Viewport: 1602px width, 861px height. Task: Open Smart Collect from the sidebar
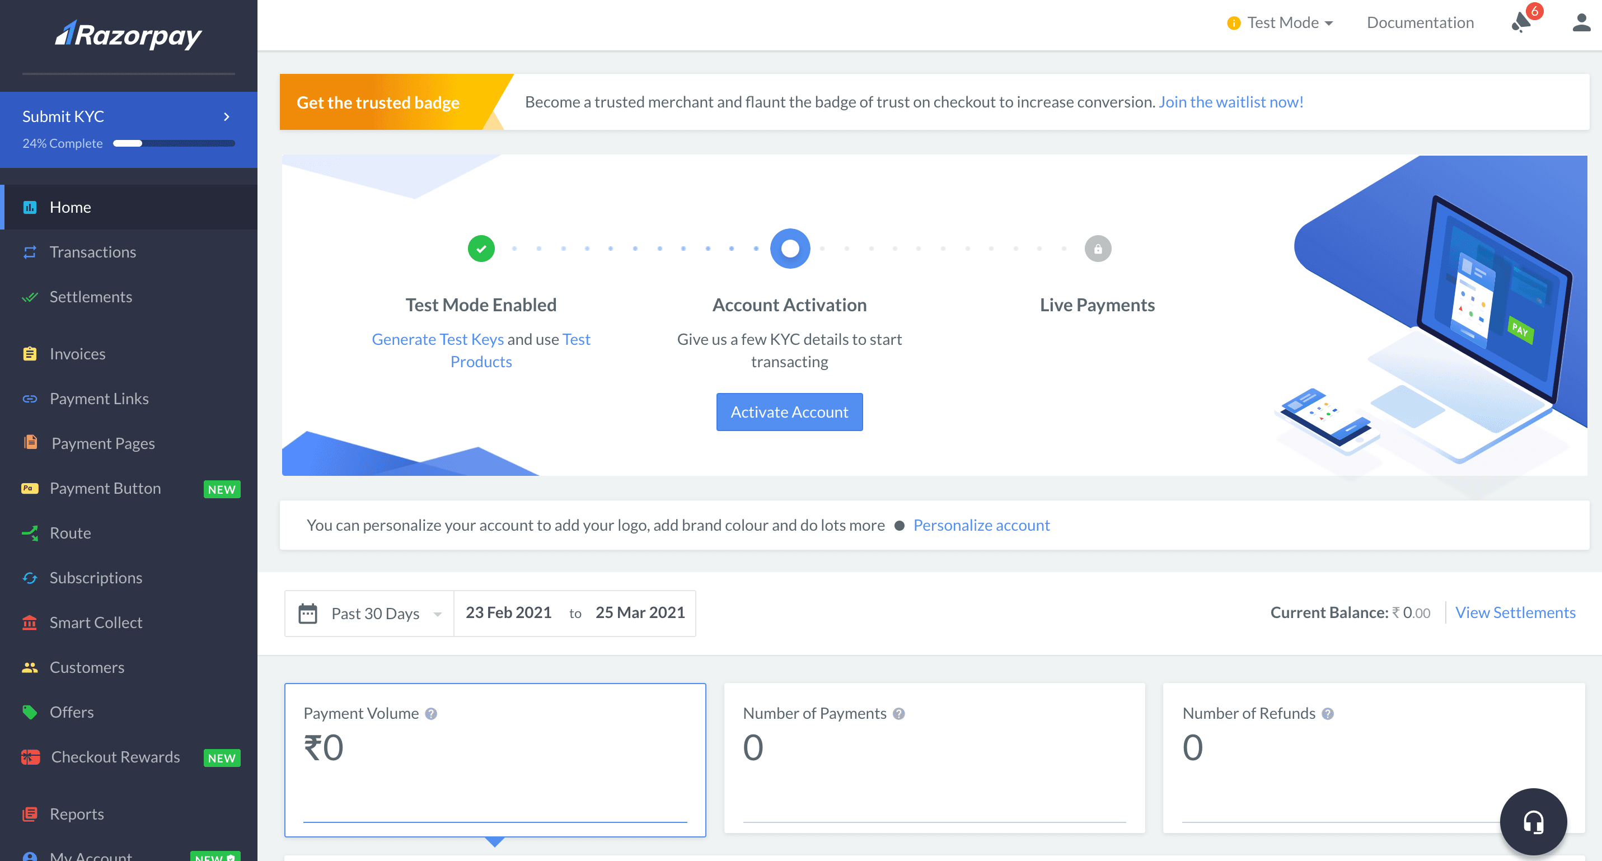[96, 623]
